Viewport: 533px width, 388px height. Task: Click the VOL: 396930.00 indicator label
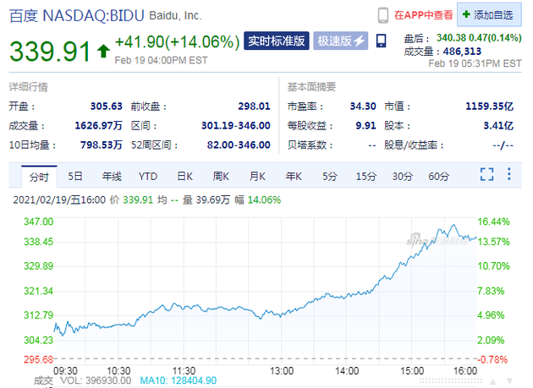pyautogui.click(x=96, y=380)
